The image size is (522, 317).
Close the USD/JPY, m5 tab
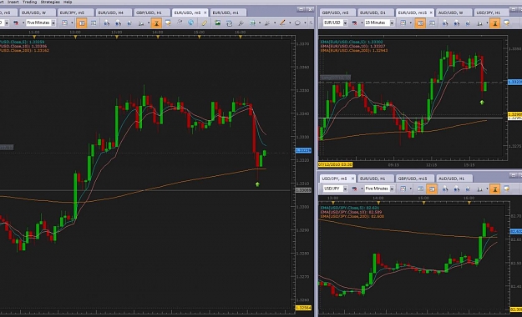(352, 179)
